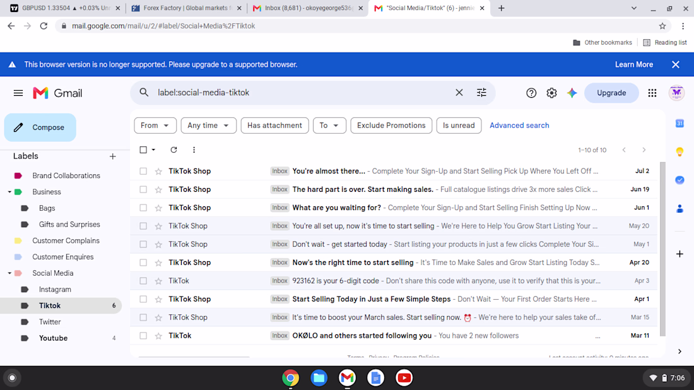Collapse the Business label group
This screenshot has width=694, height=390.
tap(9, 192)
